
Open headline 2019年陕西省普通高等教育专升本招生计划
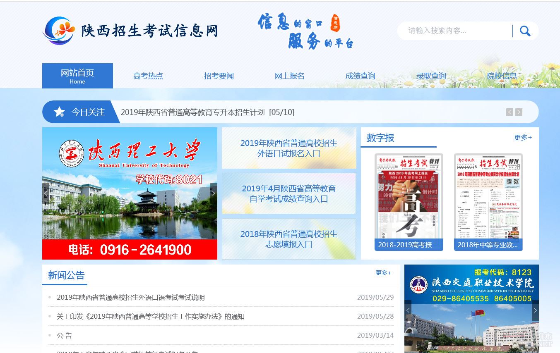(207, 112)
